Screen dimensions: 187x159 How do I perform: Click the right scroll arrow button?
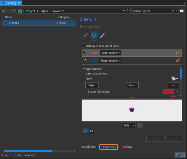pos(75,151)
